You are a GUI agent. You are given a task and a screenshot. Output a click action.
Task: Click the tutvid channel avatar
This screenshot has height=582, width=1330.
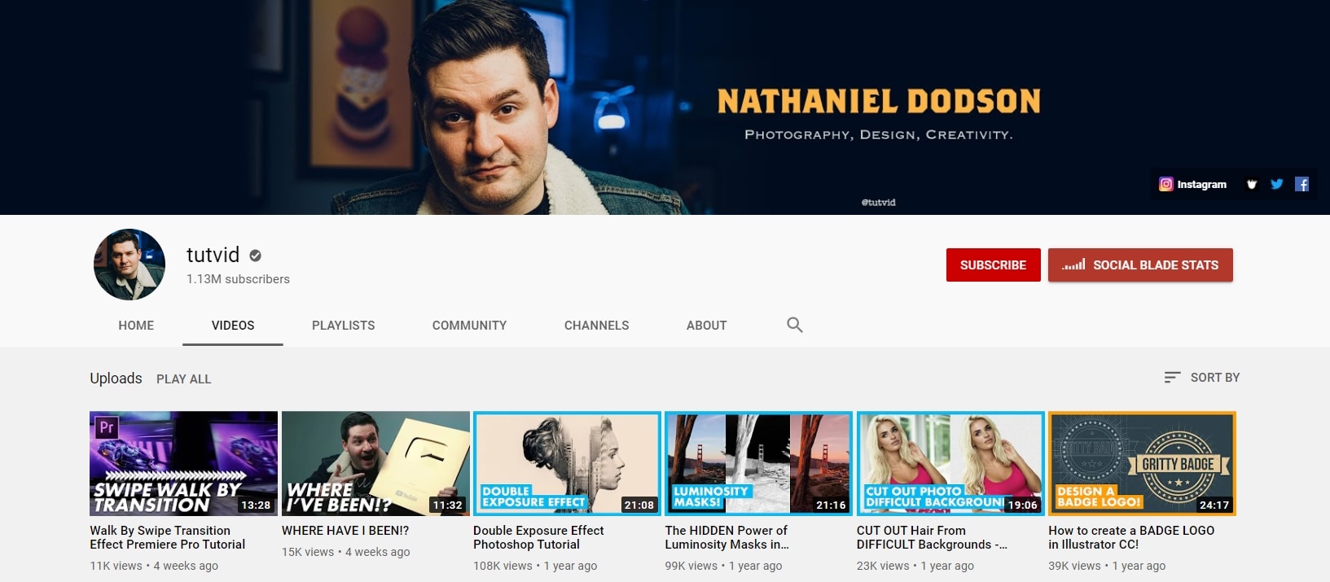point(129,265)
